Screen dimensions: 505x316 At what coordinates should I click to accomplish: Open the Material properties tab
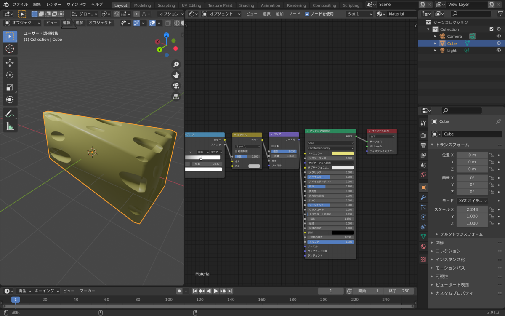pyautogui.click(x=423, y=246)
